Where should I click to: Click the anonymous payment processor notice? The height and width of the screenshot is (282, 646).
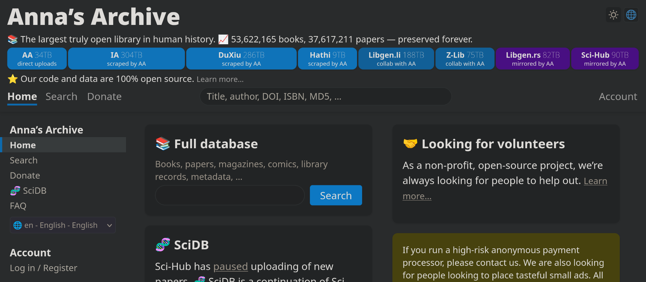(x=506, y=258)
